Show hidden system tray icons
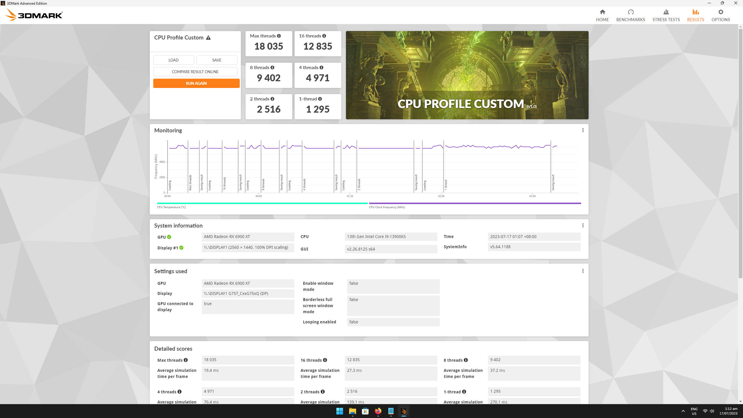 683,411
